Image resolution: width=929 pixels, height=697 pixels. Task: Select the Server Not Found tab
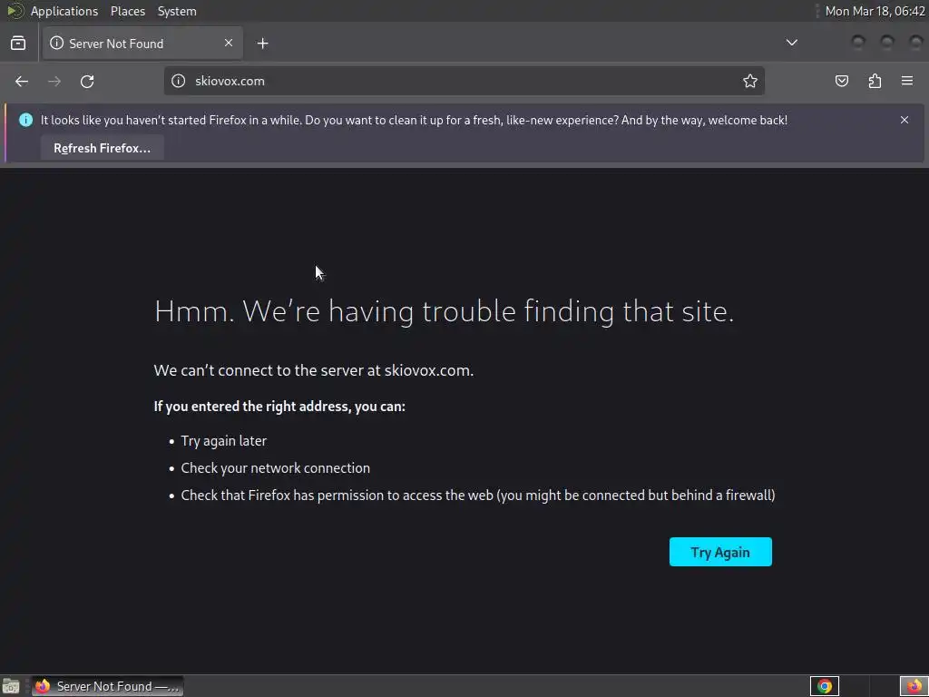tap(142, 44)
